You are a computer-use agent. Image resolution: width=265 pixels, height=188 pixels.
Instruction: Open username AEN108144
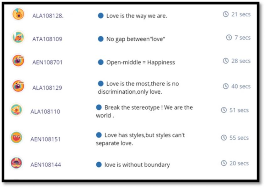(x=46, y=164)
